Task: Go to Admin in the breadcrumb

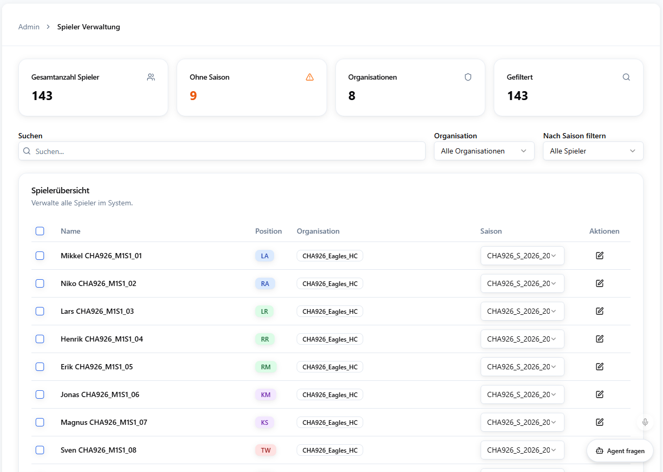Action: tap(29, 27)
